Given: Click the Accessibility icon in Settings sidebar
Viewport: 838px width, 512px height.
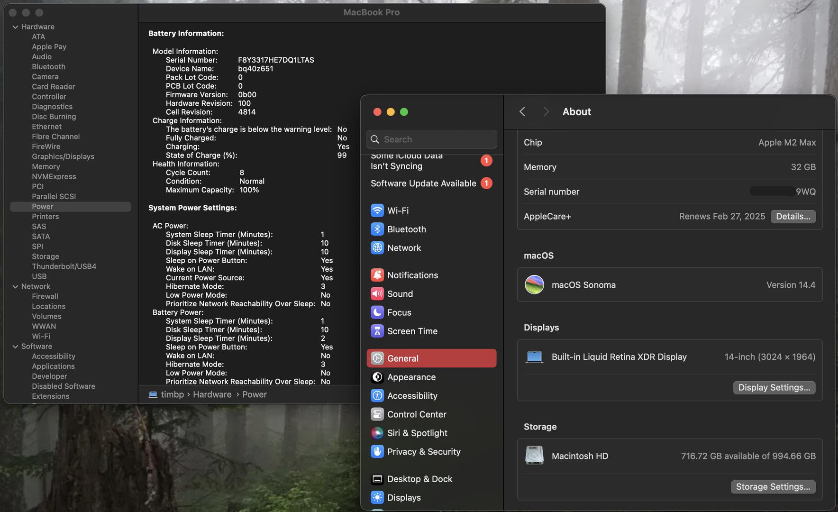Looking at the screenshot, I should (377, 395).
